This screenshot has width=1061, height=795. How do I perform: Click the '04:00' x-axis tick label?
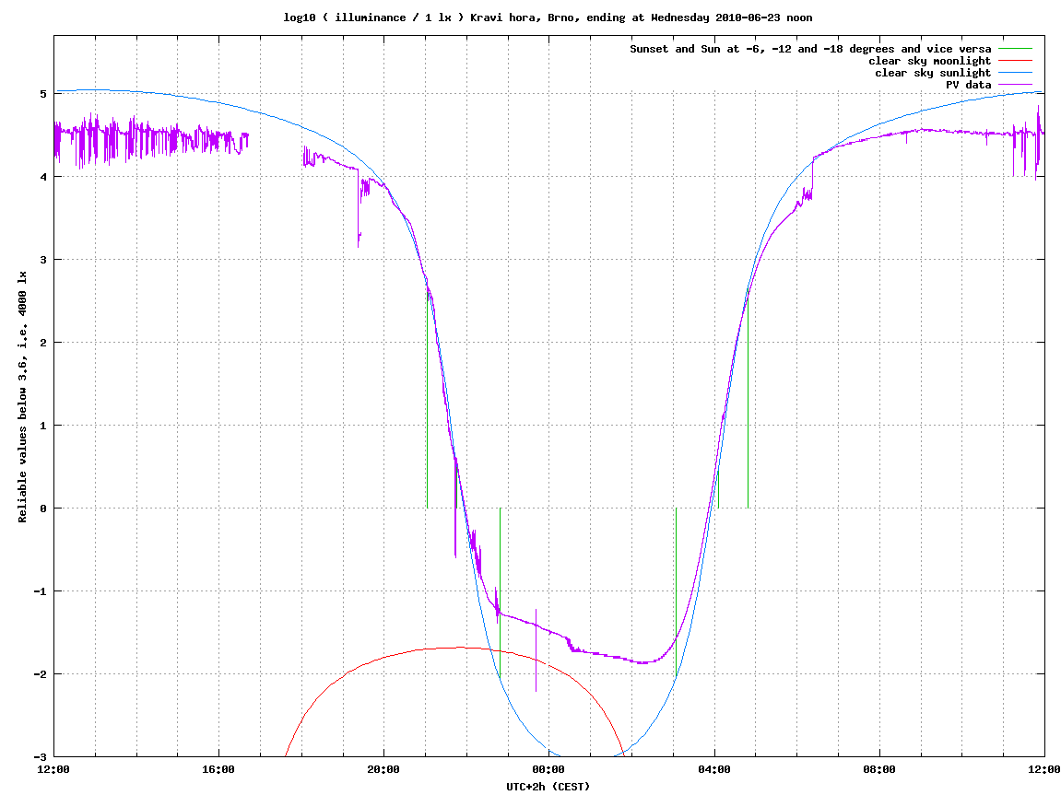coord(713,770)
